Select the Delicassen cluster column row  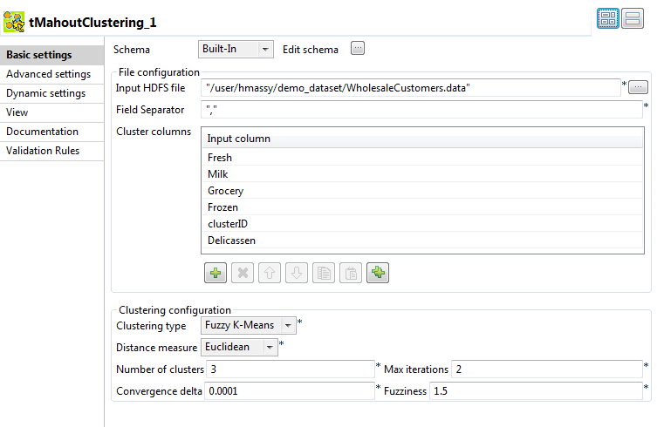pyautogui.click(x=422, y=241)
